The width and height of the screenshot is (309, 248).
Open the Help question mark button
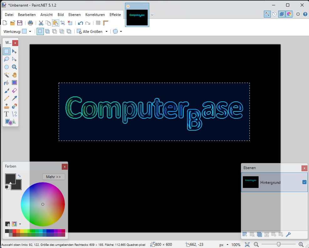[x=305, y=14]
